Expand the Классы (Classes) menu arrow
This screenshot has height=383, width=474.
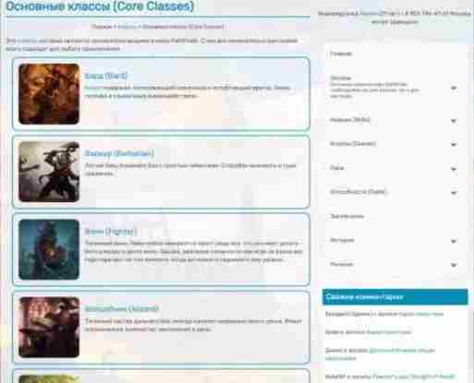(x=454, y=144)
